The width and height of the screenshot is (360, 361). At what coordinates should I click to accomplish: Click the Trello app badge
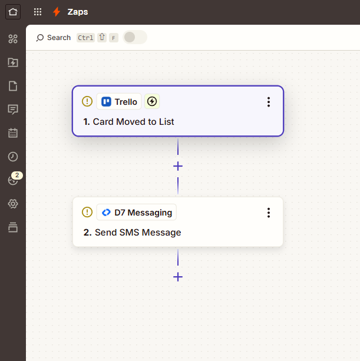tap(119, 101)
